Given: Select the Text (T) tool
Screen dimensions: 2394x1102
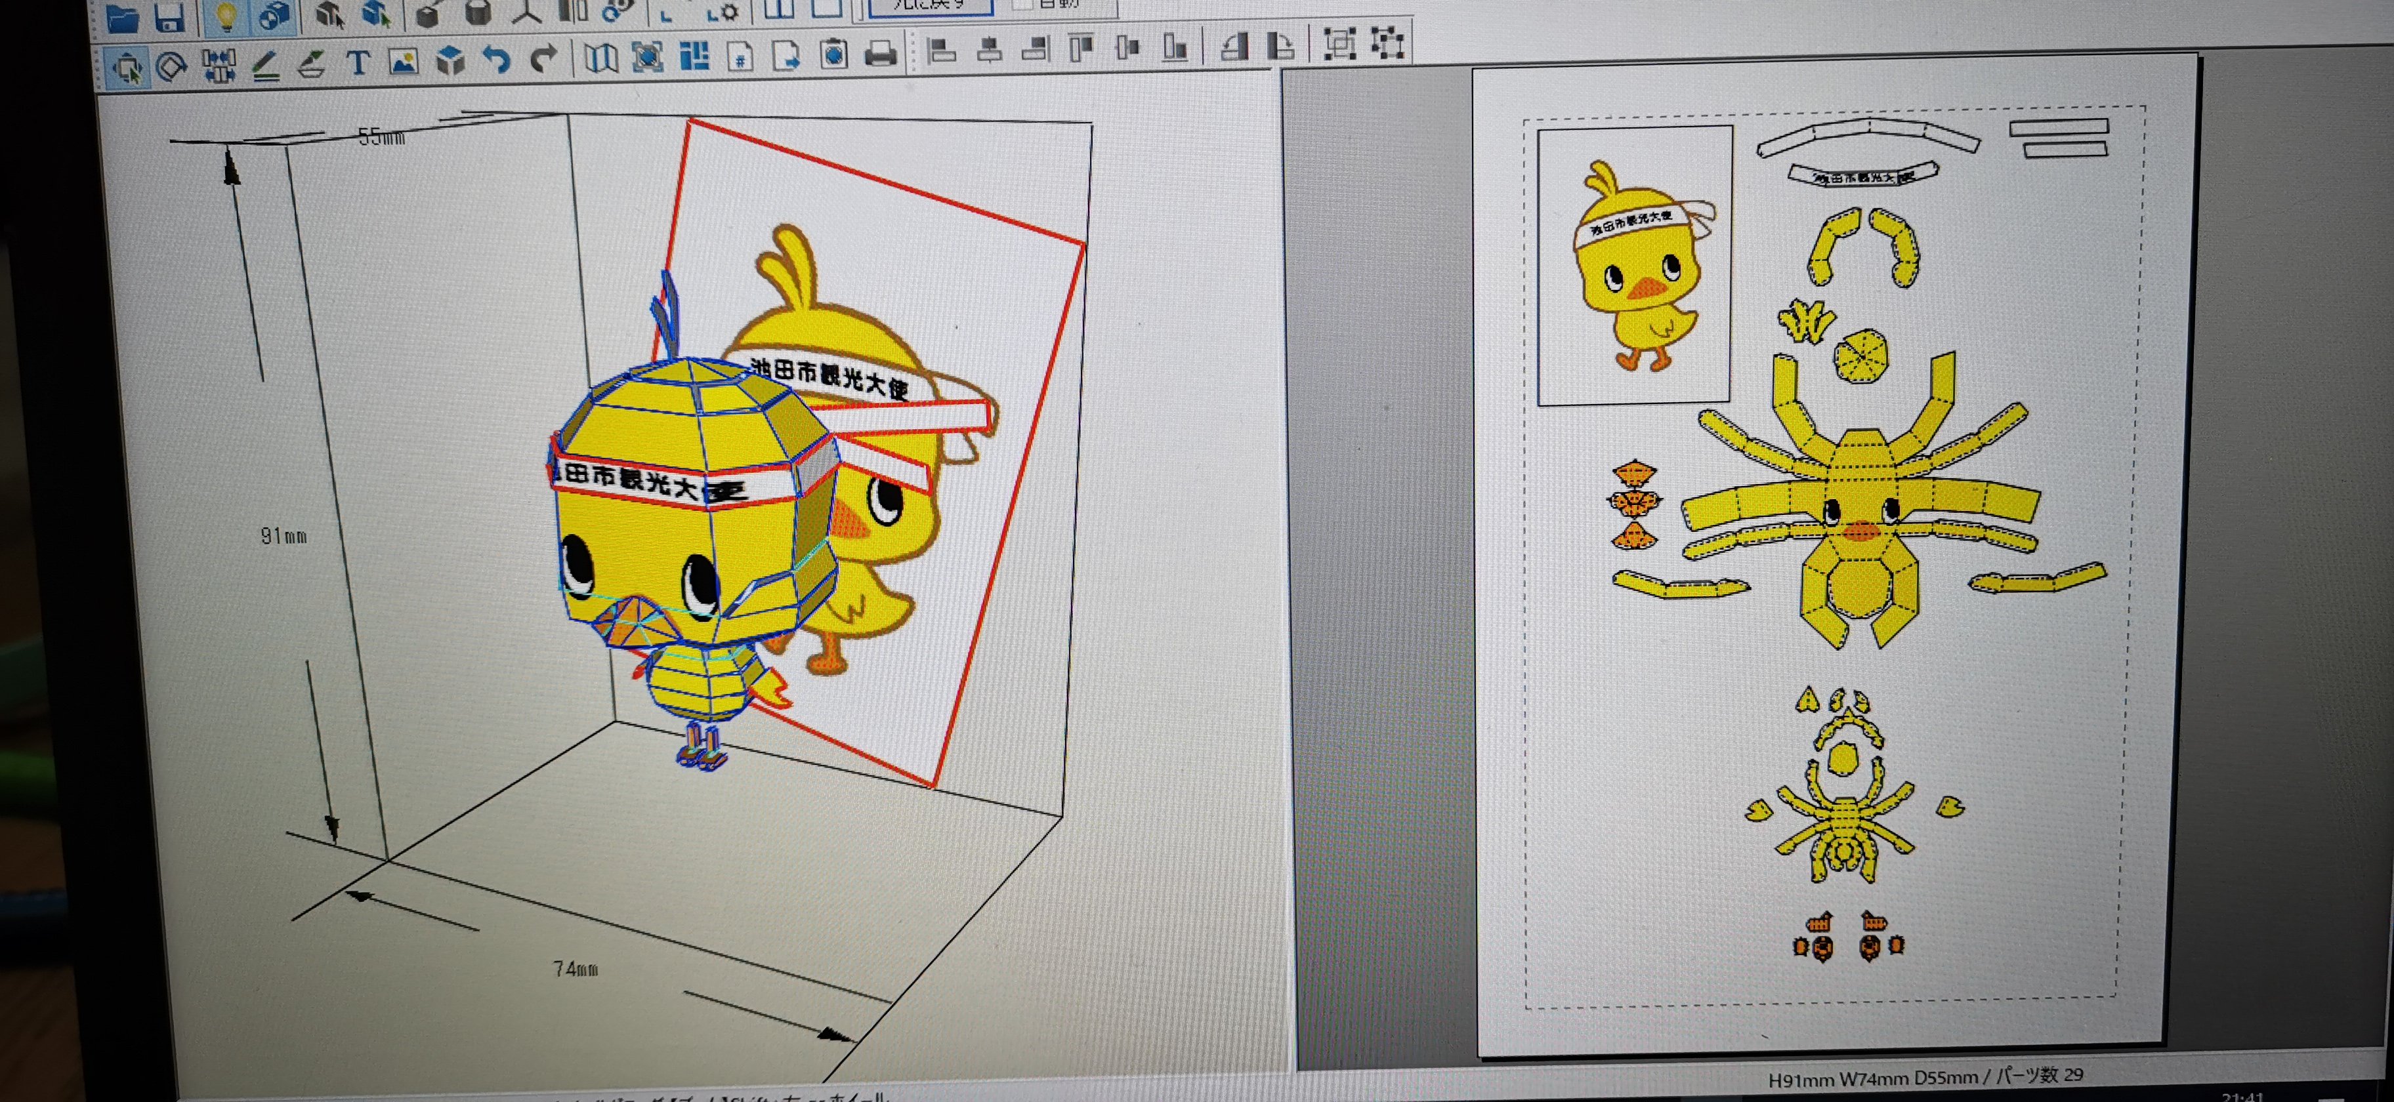Looking at the screenshot, I should (358, 62).
